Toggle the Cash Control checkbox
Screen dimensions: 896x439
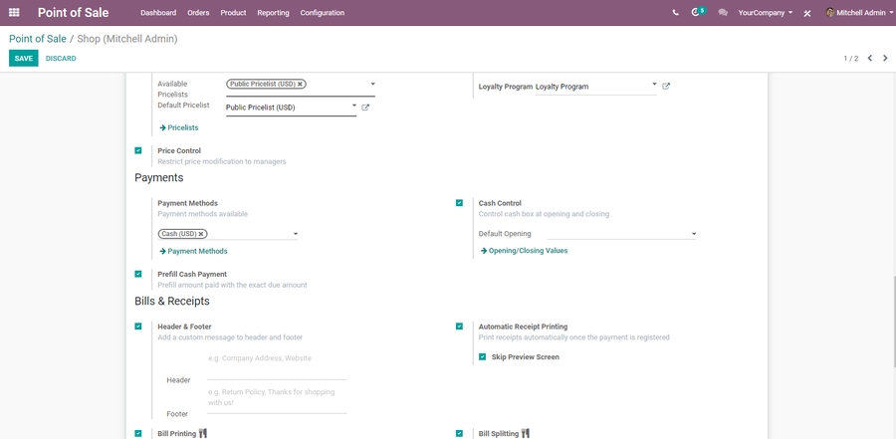pyautogui.click(x=459, y=203)
